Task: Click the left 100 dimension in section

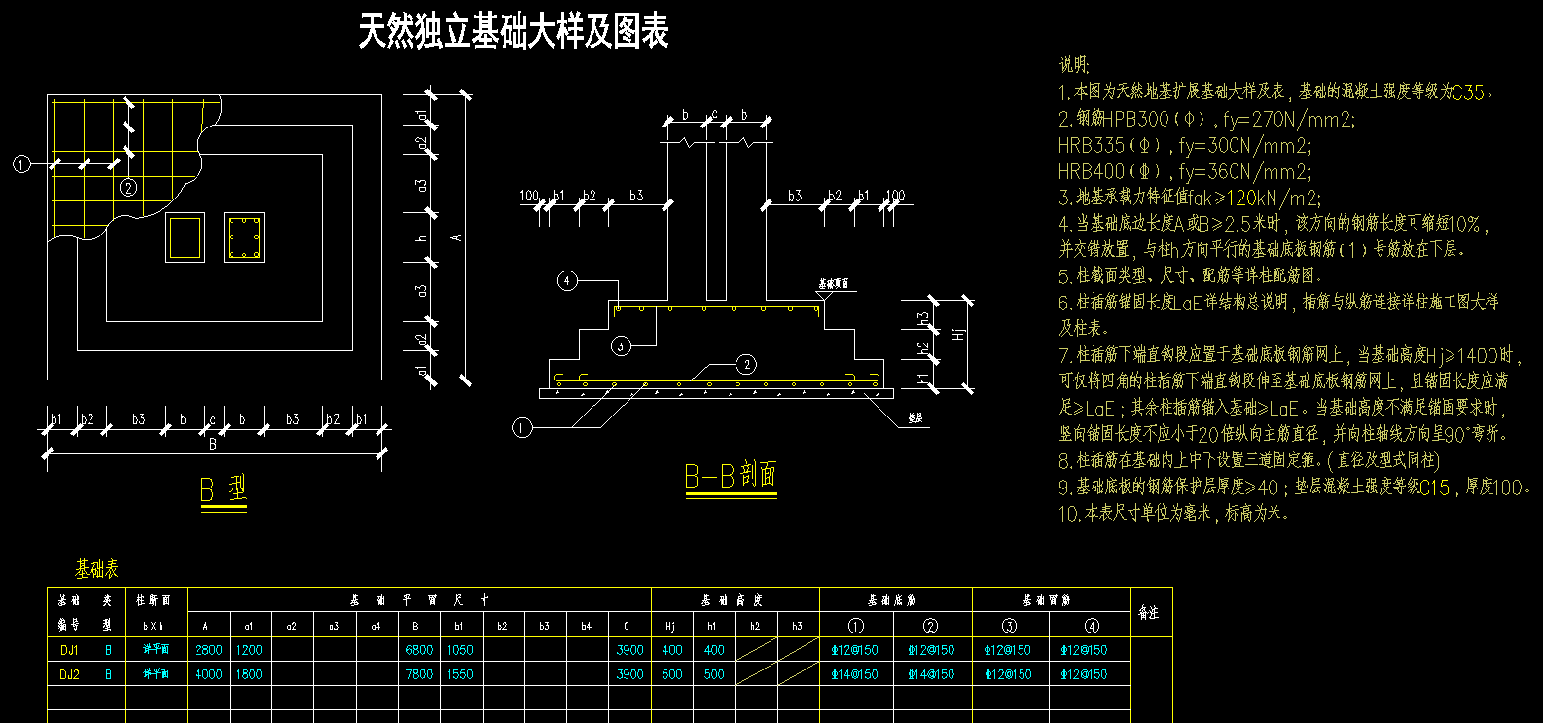Action: 529,196
